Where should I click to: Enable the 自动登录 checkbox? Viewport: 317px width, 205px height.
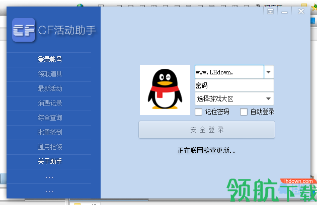pyautogui.click(x=244, y=112)
